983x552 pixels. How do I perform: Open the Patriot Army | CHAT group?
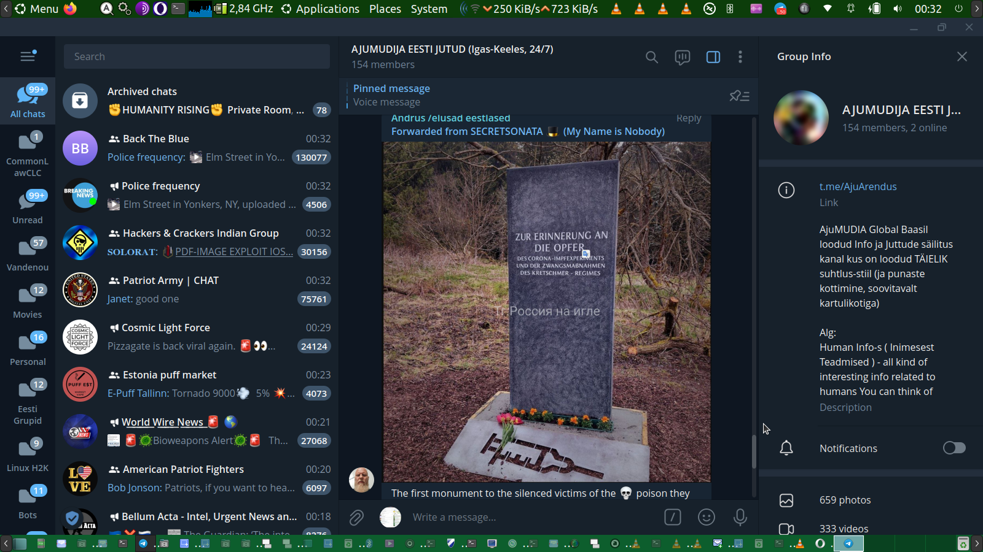[x=197, y=289]
